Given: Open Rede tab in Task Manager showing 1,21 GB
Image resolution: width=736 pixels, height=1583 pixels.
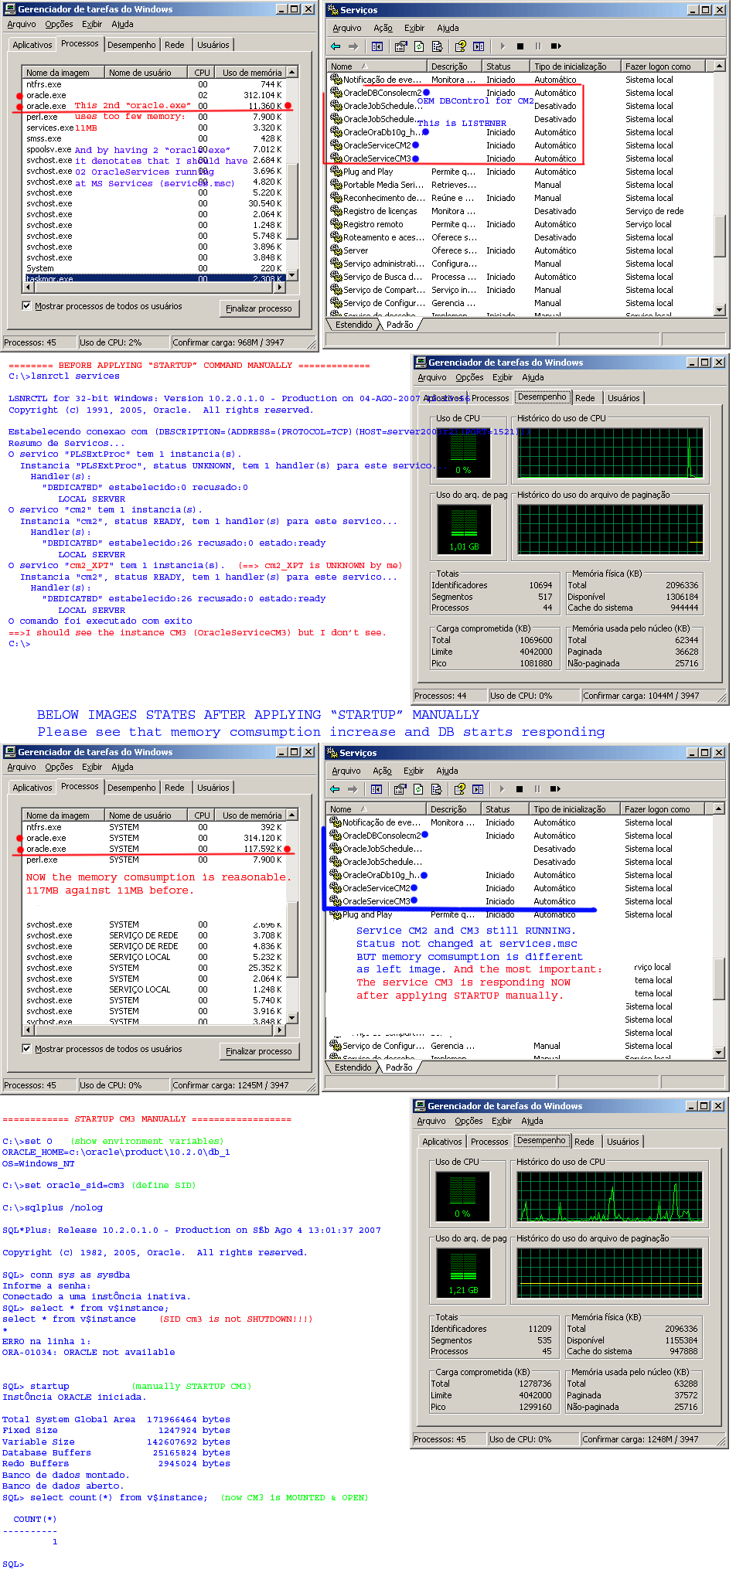Looking at the screenshot, I should 584,1142.
